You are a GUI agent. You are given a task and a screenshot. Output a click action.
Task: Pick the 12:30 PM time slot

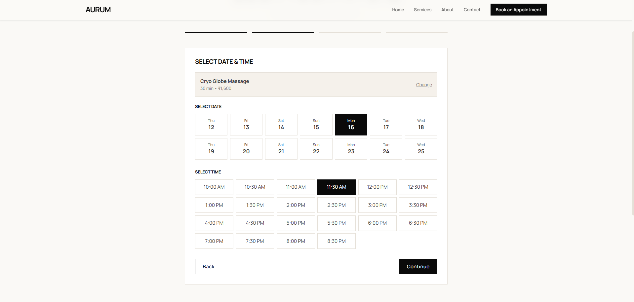click(418, 187)
